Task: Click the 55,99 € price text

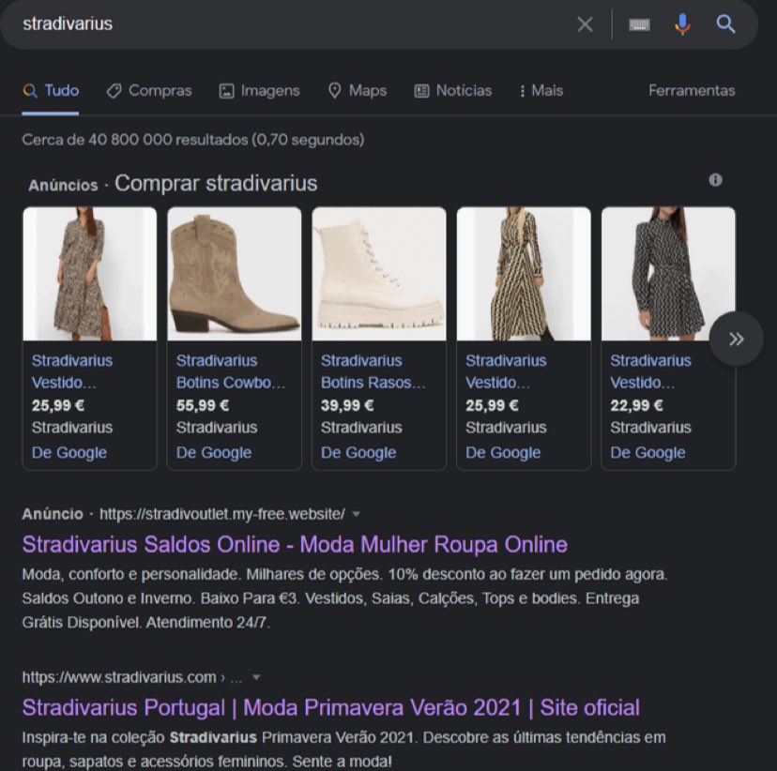Action: (x=203, y=405)
